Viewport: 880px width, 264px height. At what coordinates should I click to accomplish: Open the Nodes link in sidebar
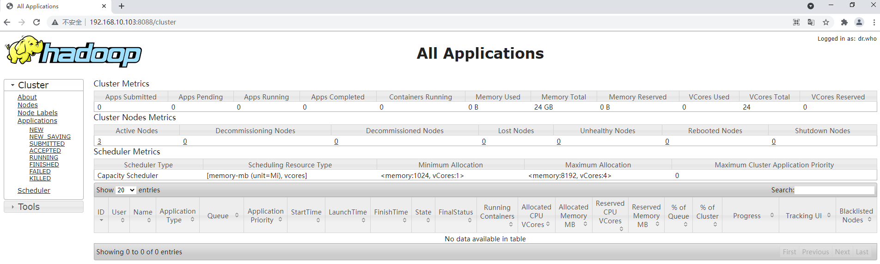click(28, 105)
